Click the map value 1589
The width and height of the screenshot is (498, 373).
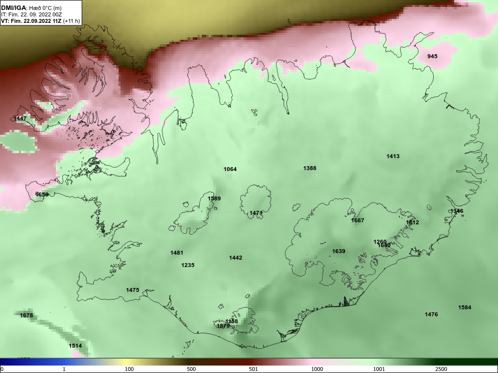coord(214,199)
